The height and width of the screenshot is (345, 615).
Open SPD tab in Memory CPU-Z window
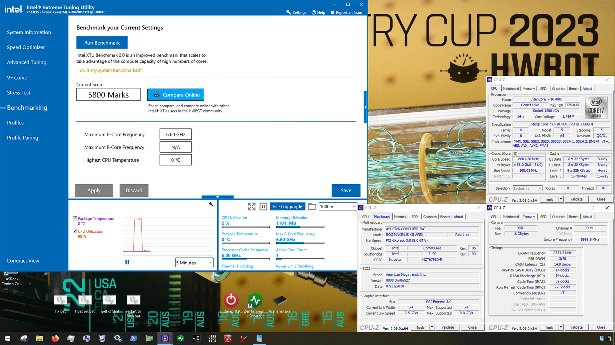(x=543, y=217)
